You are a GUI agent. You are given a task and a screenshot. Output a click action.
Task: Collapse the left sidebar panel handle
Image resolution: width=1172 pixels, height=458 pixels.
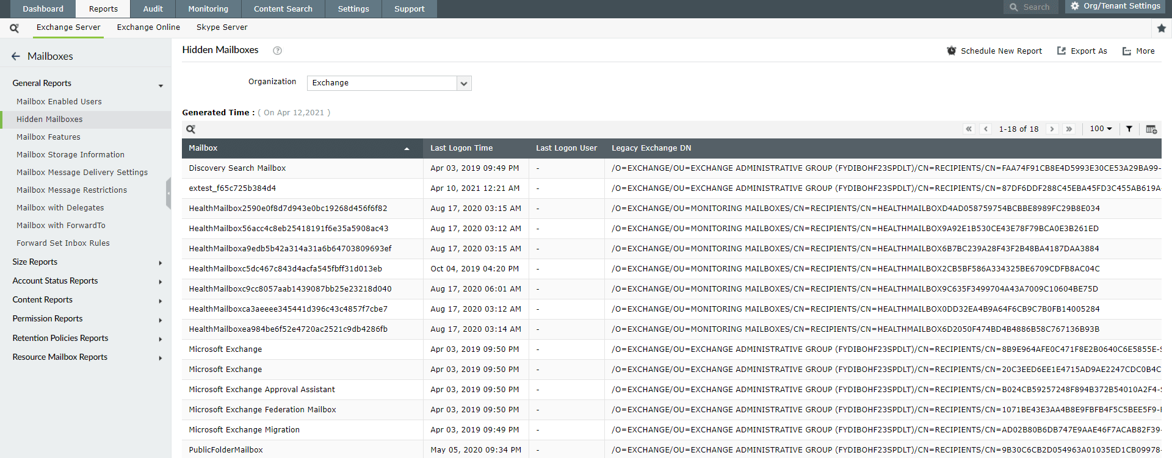168,194
